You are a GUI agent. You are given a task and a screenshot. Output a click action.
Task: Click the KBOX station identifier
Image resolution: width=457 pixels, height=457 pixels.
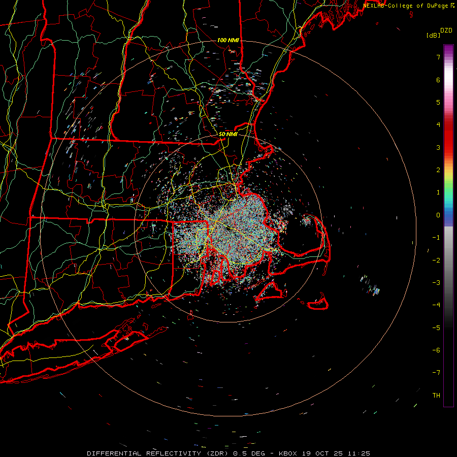[288, 453]
